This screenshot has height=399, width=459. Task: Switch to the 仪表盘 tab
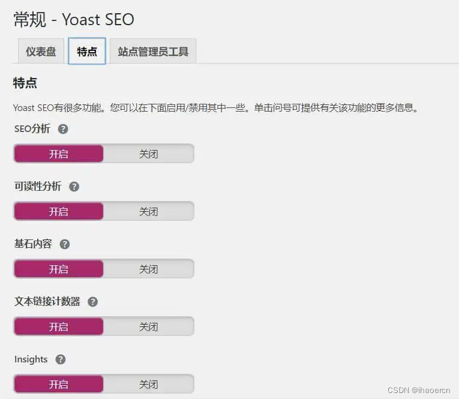pyautogui.click(x=41, y=52)
